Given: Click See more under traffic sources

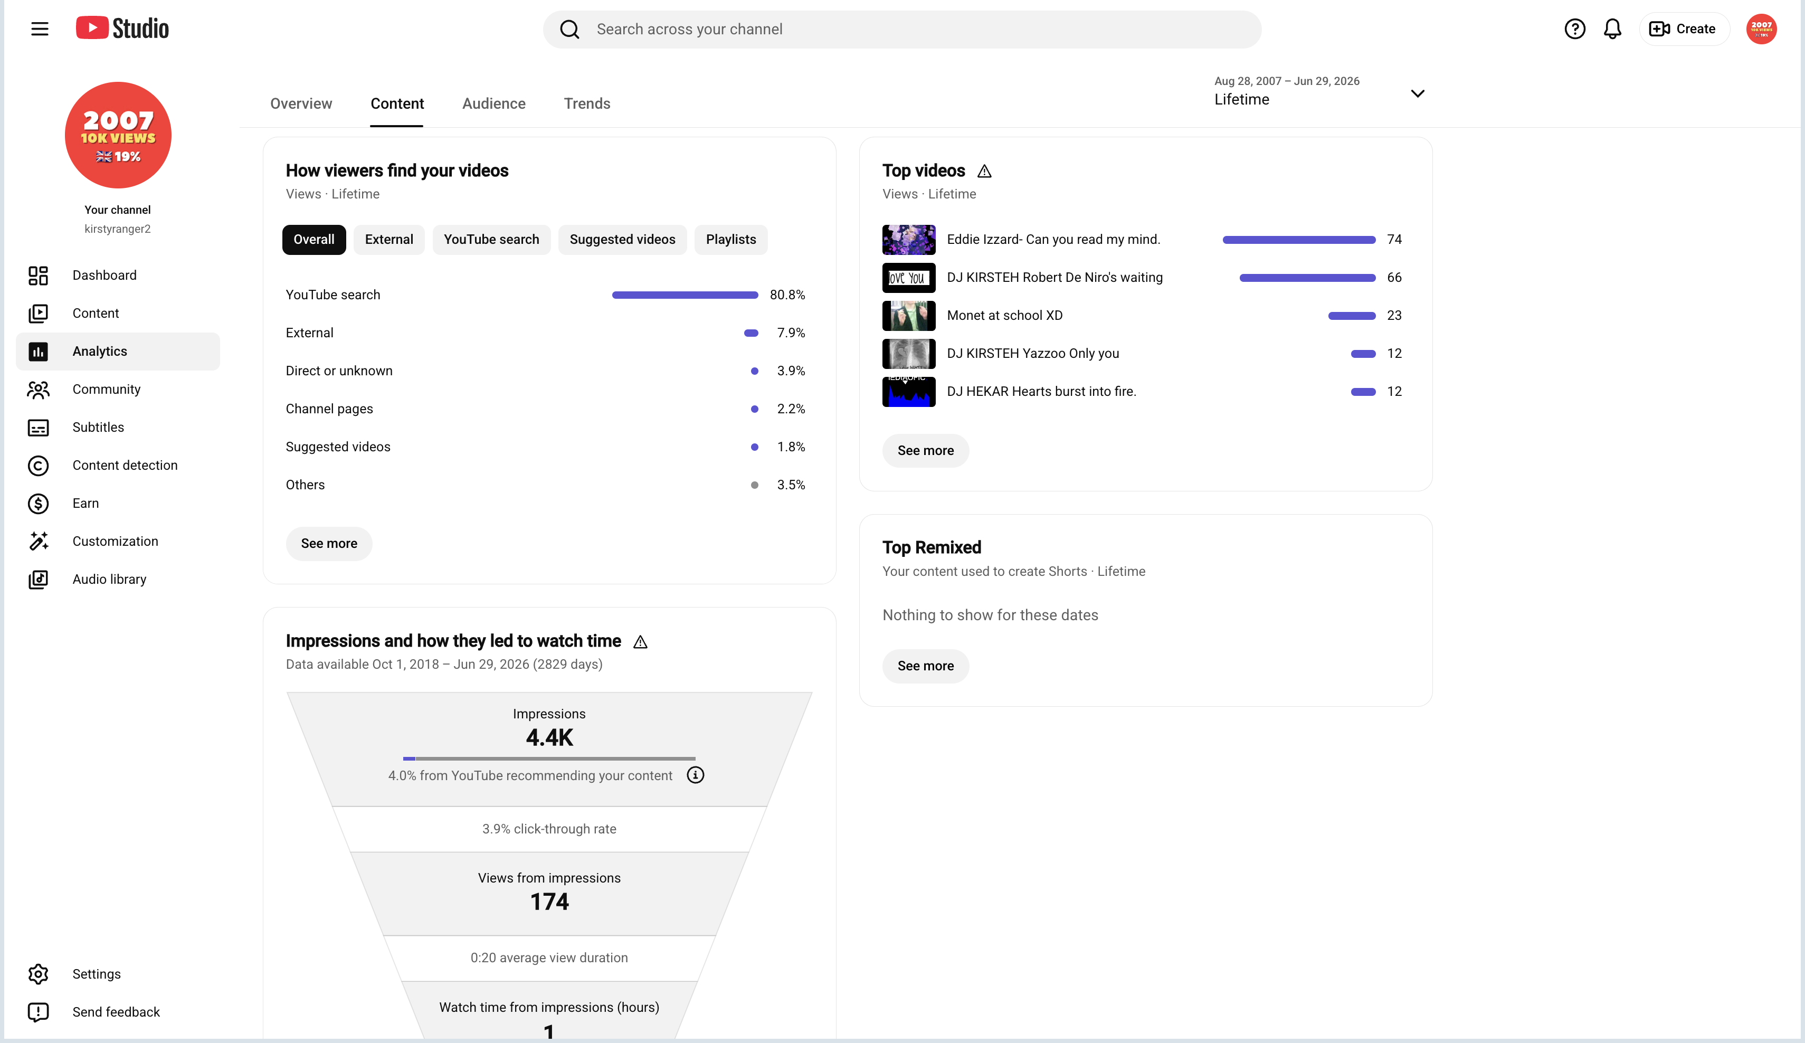Looking at the screenshot, I should (x=329, y=543).
